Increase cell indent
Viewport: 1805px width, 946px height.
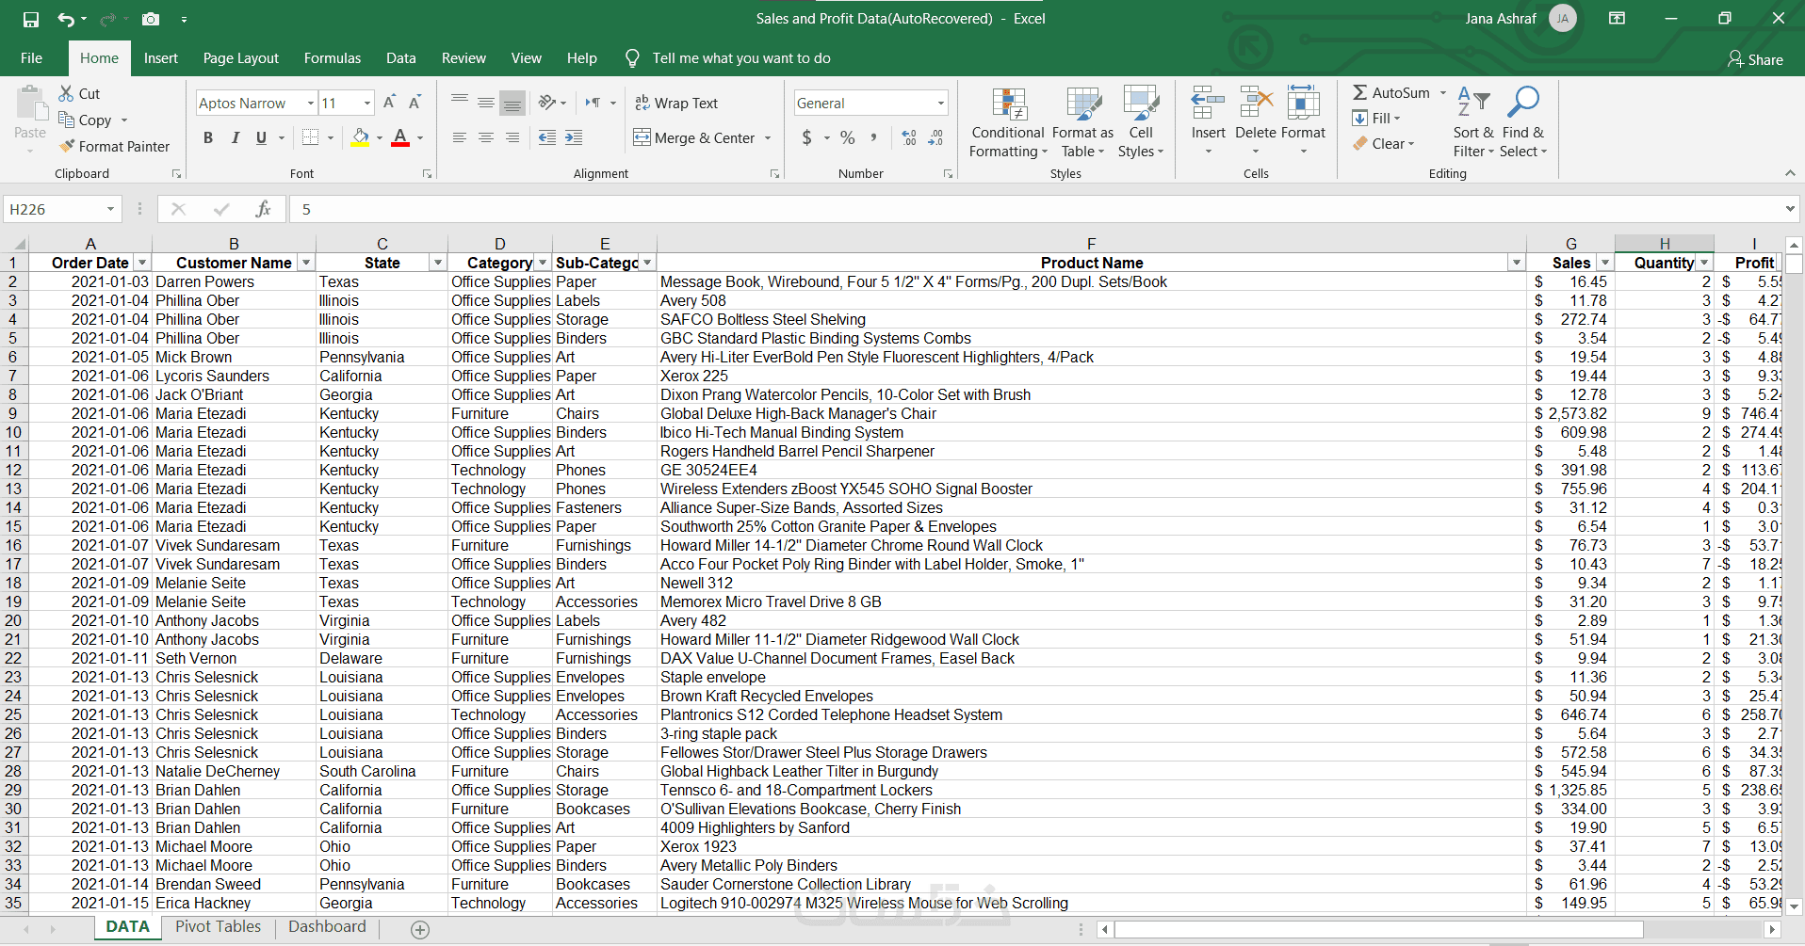point(574,138)
